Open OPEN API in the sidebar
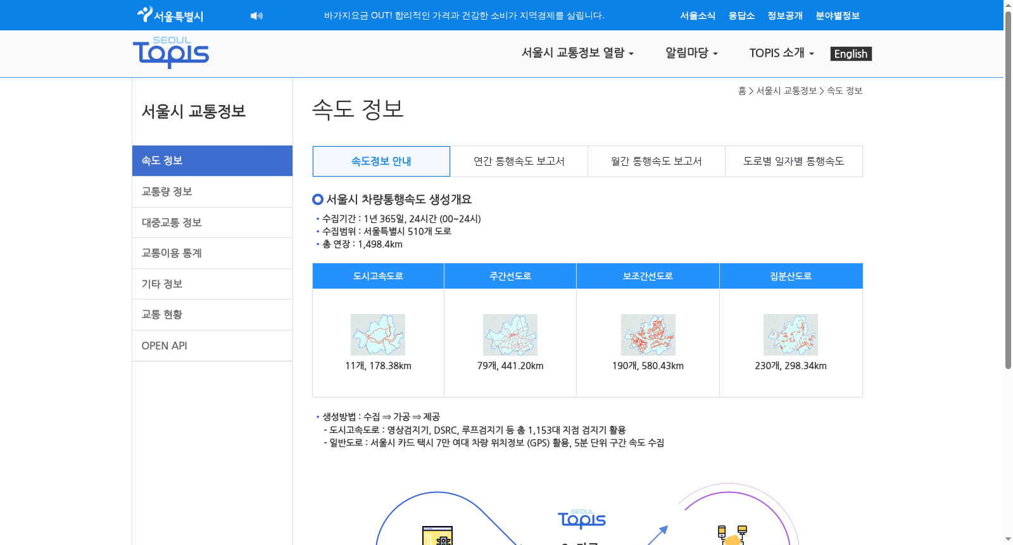 coord(212,346)
